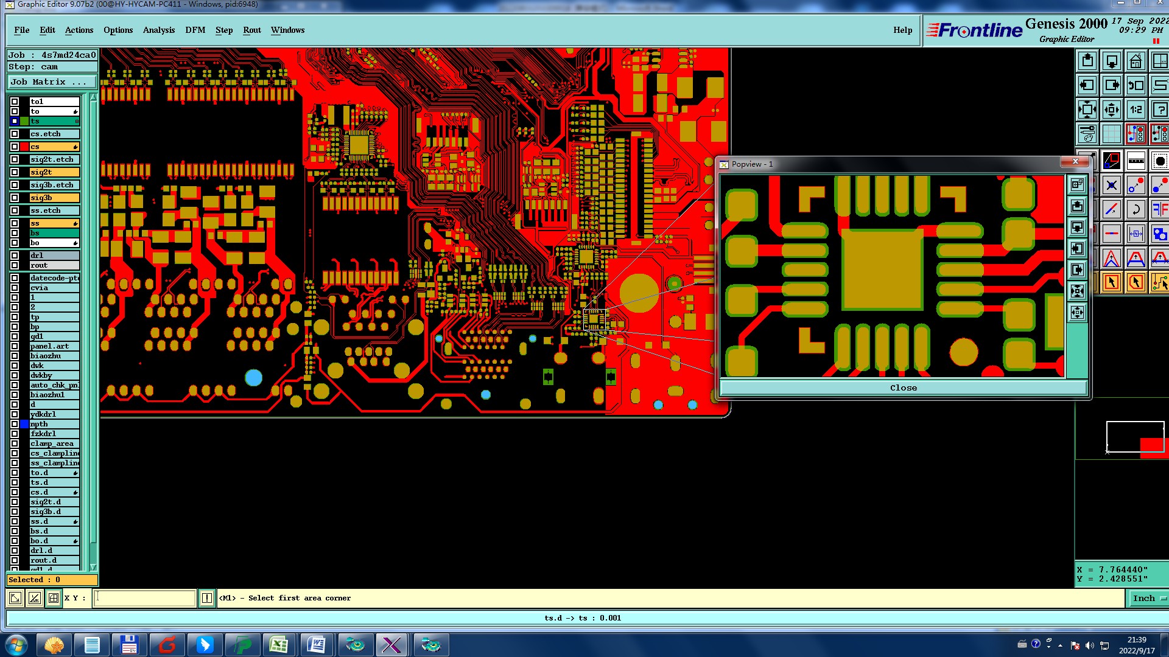Viewport: 1169px width, 657px height.
Task: Open the Analysis menu
Action: [158, 30]
